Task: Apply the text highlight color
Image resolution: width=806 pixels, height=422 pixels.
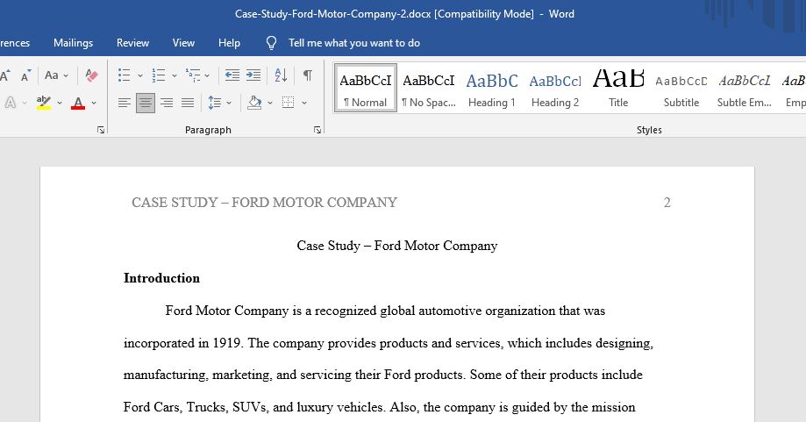Action: 44,103
